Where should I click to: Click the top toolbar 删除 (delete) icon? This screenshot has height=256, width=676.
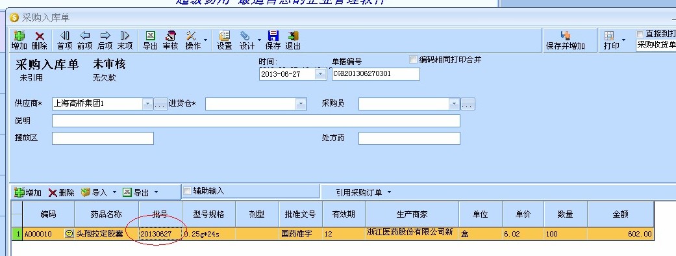(40, 36)
